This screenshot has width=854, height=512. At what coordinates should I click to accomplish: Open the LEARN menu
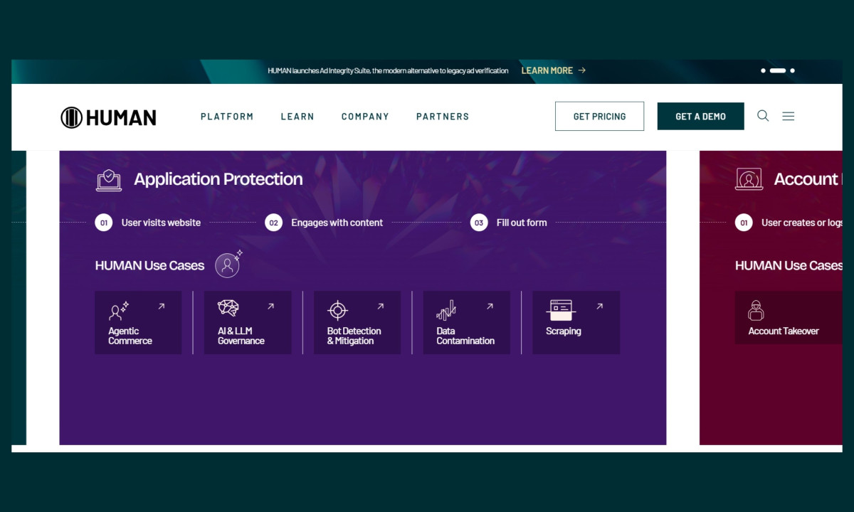point(297,117)
